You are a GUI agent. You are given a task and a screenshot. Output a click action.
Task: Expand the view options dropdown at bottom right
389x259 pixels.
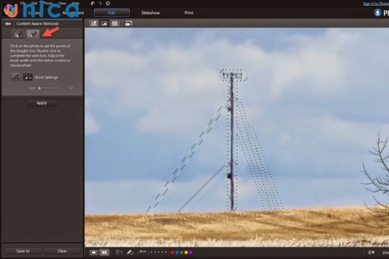371,252
